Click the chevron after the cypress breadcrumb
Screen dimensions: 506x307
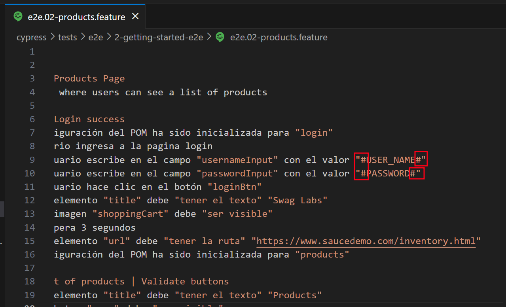coord(53,38)
